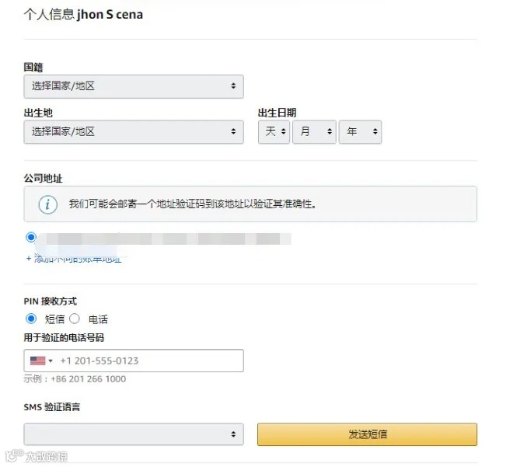Open the 国籍 country/region dropdown
The width and height of the screenshot is (506, 467).
[x=134, y=86]
